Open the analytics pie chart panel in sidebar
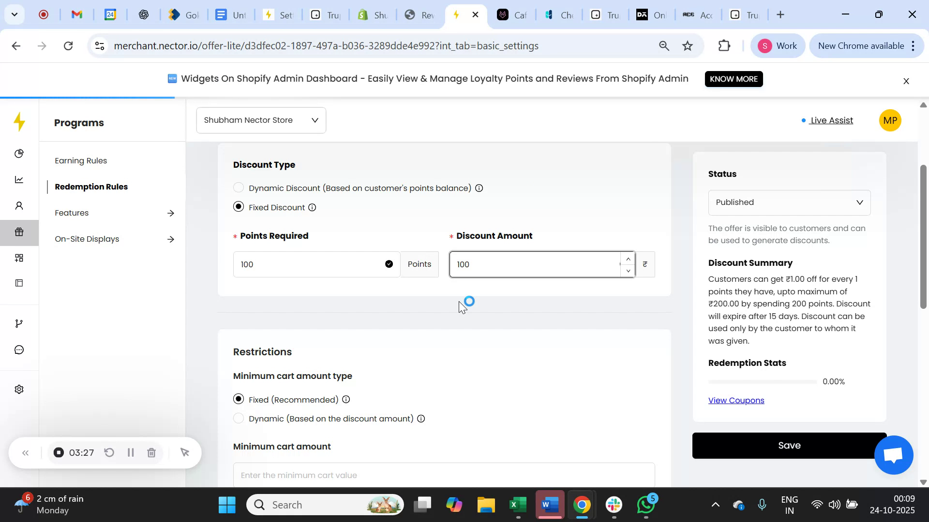Viewport: 929px width, 522px height. pyautogui.click(x=19, y=153)
